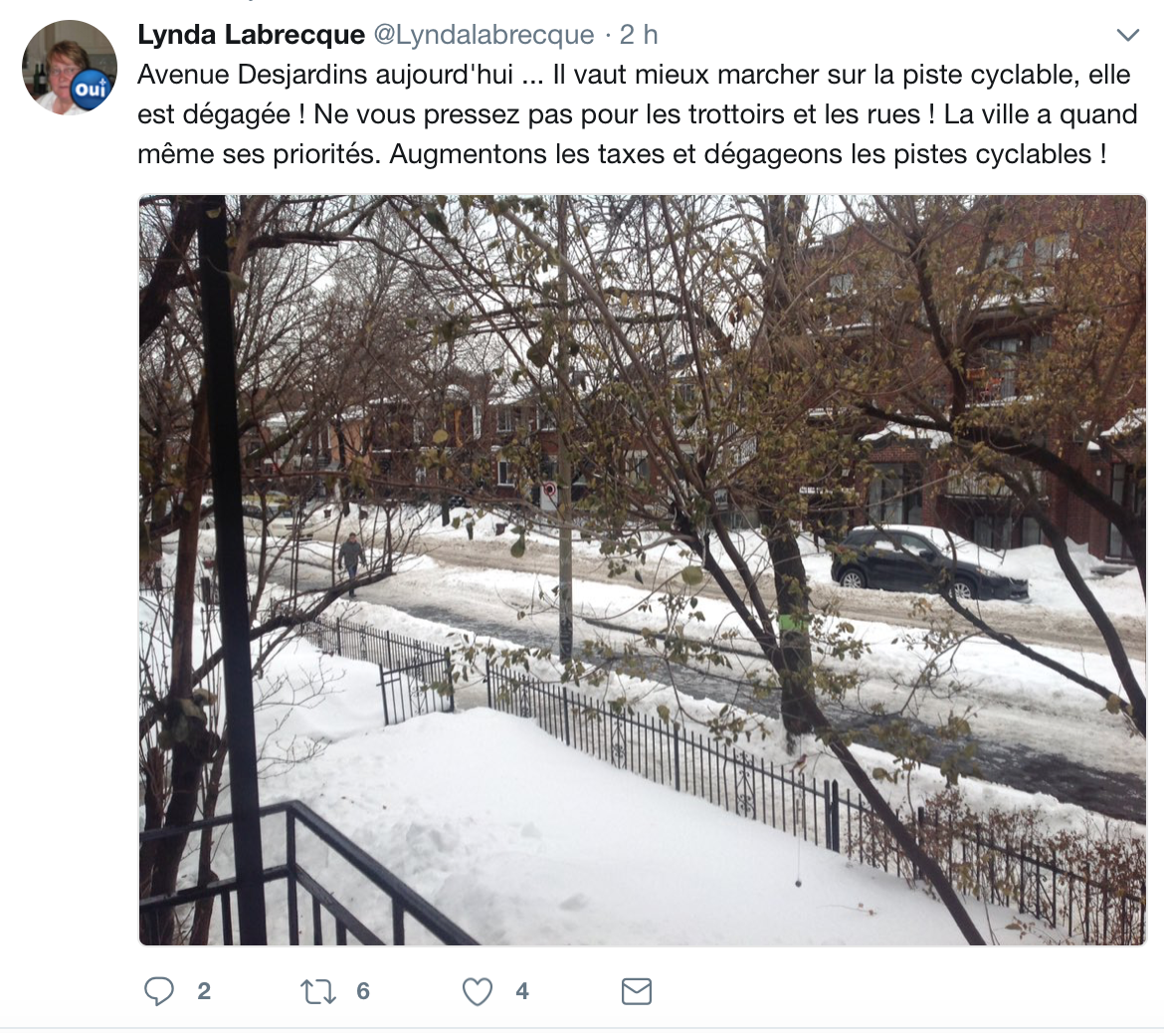The height and width of the screenshot is (1033, 1164).
Task: Retweet this post with the arrows icon
Action: click(317, 991)
